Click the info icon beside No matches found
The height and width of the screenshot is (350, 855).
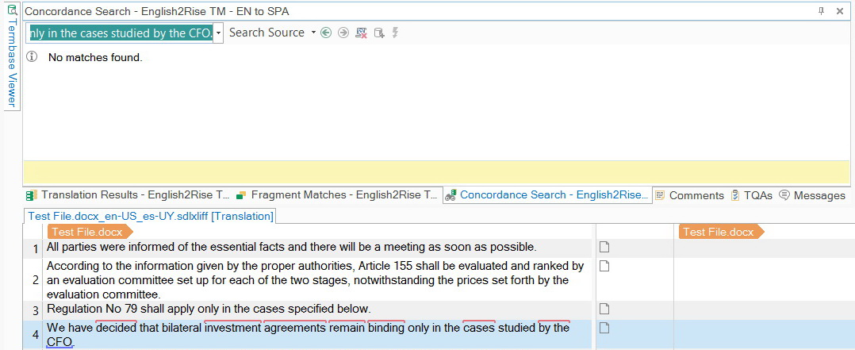pyautogui.click(x=33, y=57)
